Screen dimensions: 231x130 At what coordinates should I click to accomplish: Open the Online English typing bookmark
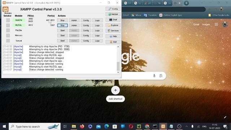coord(171,15)
